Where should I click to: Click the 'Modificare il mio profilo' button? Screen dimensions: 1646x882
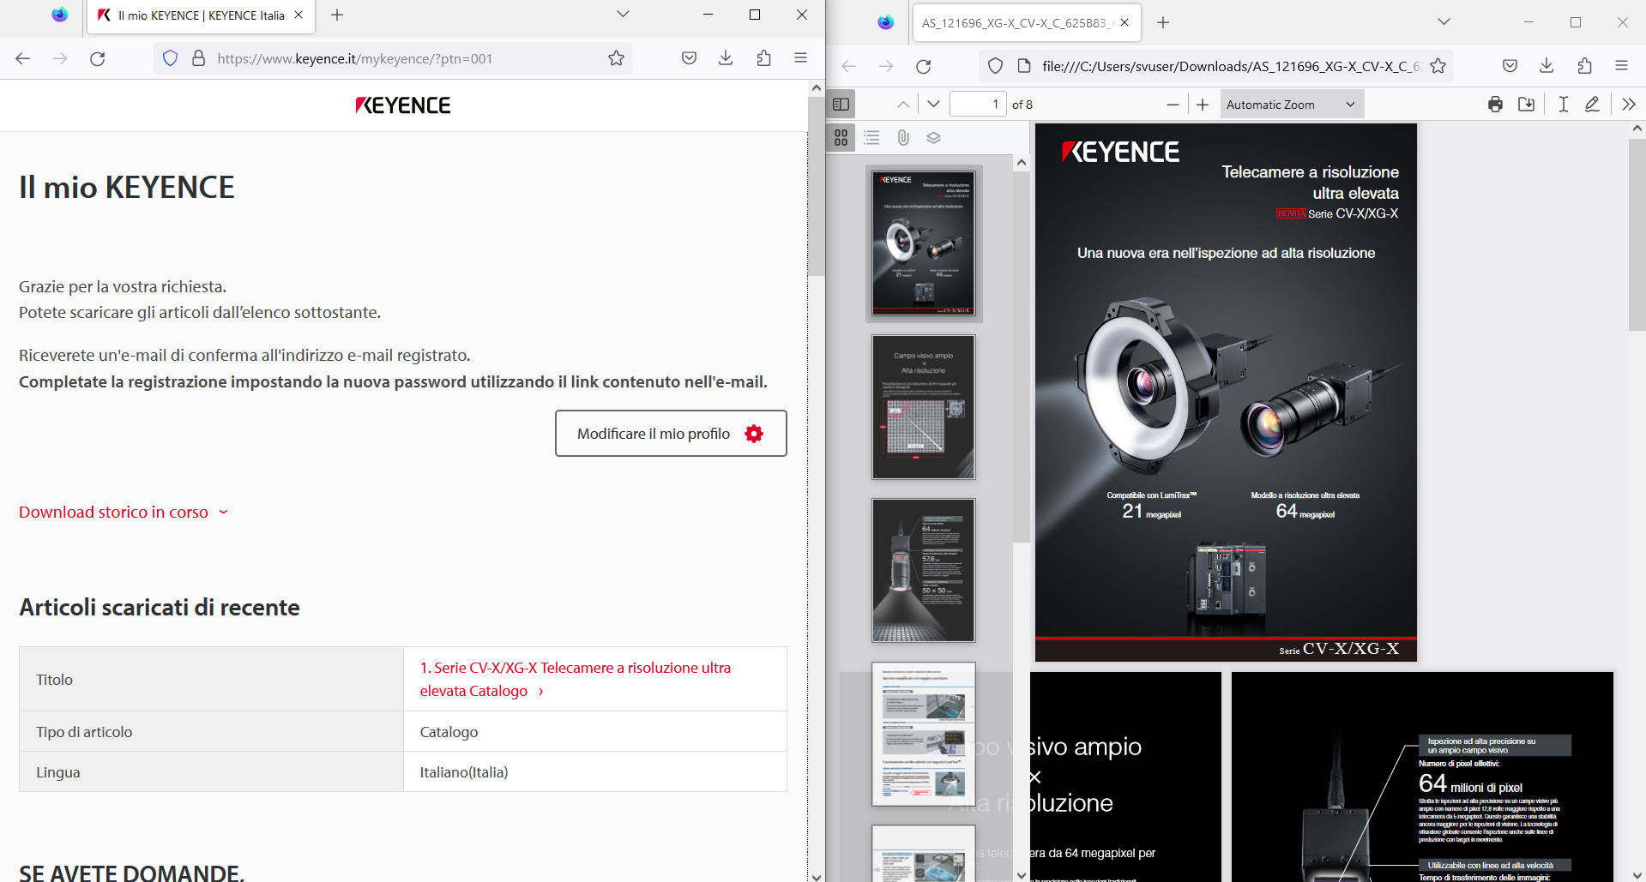(671, 433)
